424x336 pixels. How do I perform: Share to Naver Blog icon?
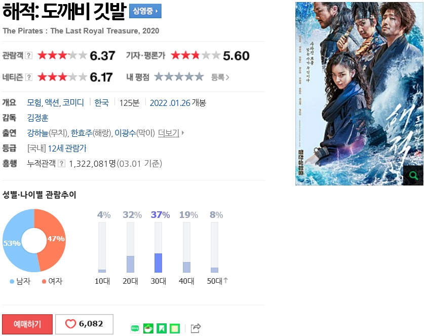(x=135, y=328)
